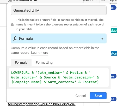The image size is (117, 106).
Task: Click the blue tag pill in bottom row
Action: (x=114, y=99)
